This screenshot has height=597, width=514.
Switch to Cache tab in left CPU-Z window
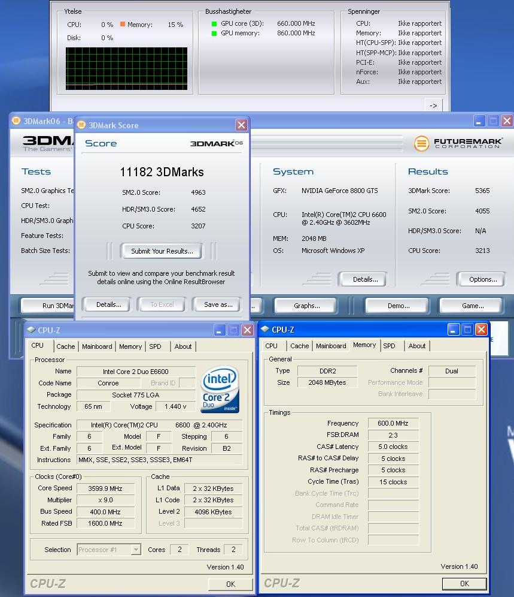click(65, 346)
